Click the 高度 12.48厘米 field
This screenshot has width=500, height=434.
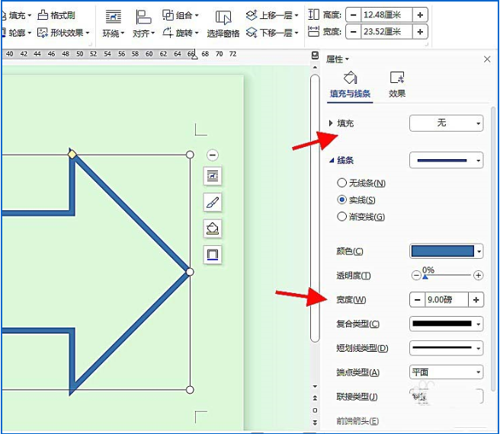386,15
